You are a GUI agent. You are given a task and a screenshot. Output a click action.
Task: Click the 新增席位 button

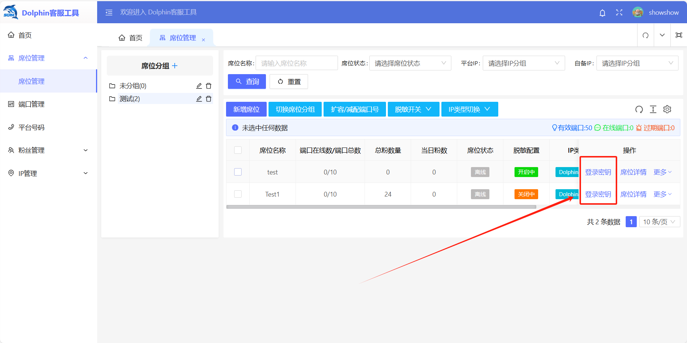click(246, 109)
